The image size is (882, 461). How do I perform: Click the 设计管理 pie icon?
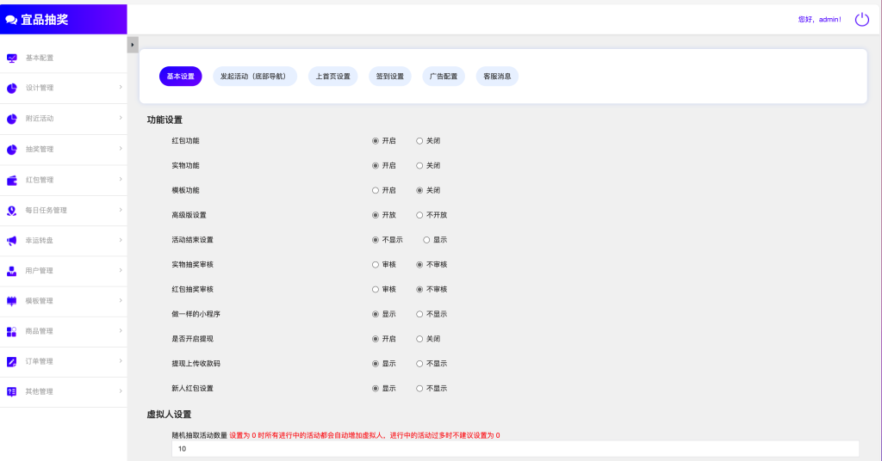[x=12, y=88]
